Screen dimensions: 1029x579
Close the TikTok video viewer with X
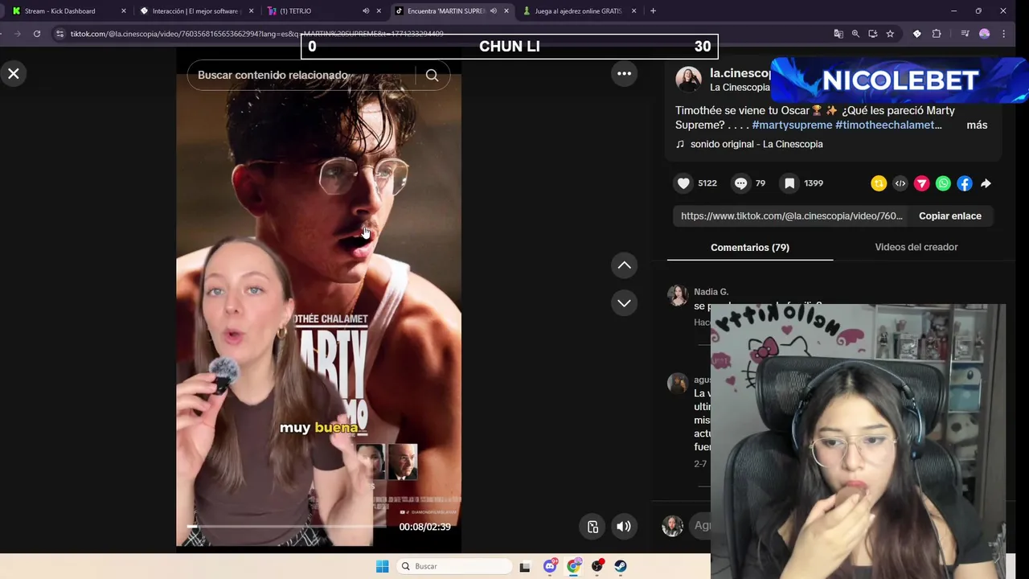14,74
